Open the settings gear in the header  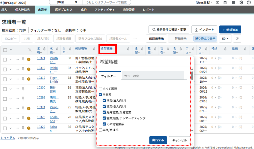[x=241, y=3]
